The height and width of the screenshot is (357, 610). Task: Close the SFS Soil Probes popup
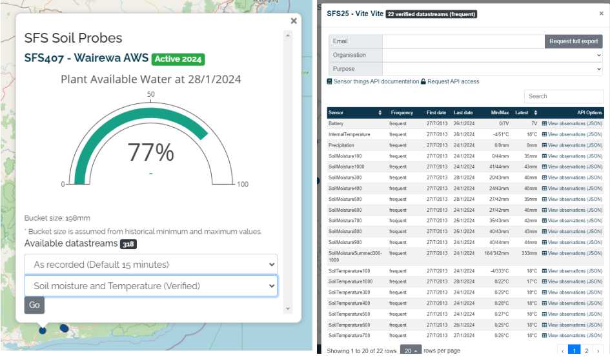point(294,21)
